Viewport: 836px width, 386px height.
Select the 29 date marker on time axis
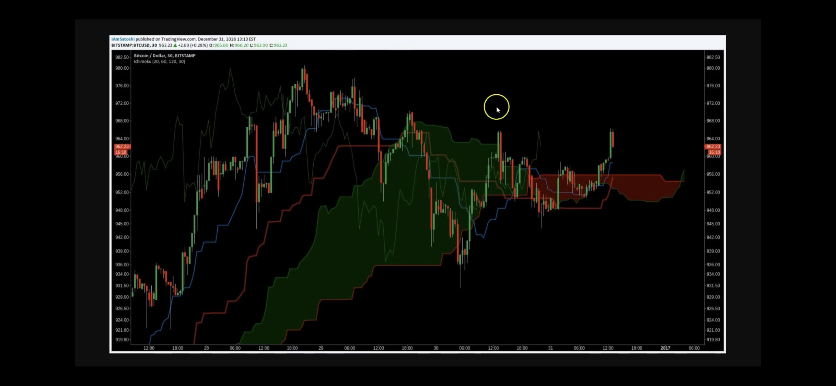[x=321, y=348]
